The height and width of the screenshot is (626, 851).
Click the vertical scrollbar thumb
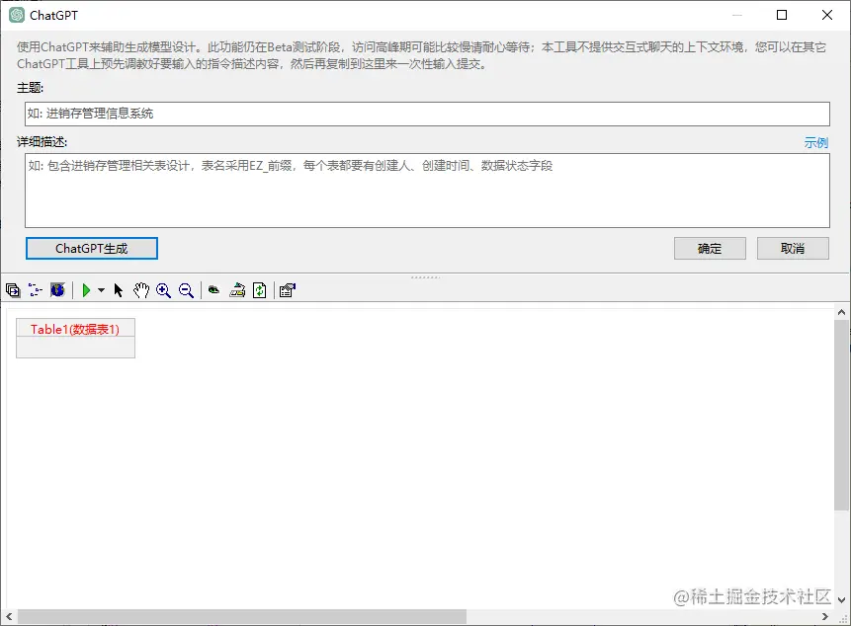841,415
